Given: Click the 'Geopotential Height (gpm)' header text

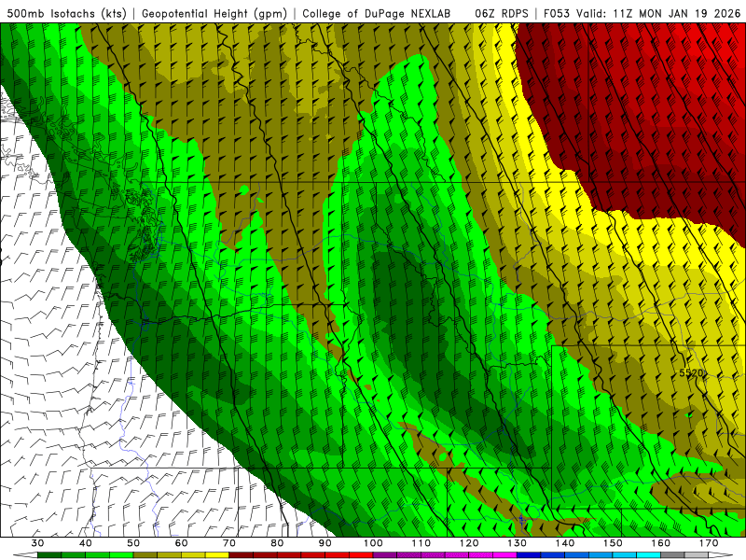Looking at the screenshot, I should (214, 13).
